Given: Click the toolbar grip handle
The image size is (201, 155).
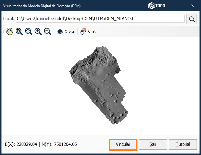Looking at the screenshot, I should pos(4,31).
